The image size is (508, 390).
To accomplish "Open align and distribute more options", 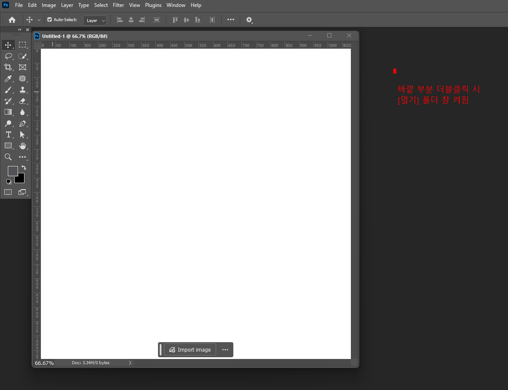I will (x=231, y=19).
